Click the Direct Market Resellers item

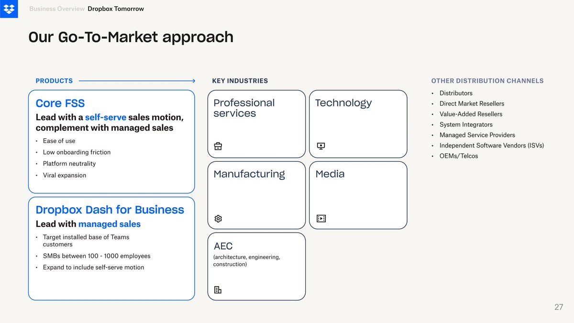(472, 103)
